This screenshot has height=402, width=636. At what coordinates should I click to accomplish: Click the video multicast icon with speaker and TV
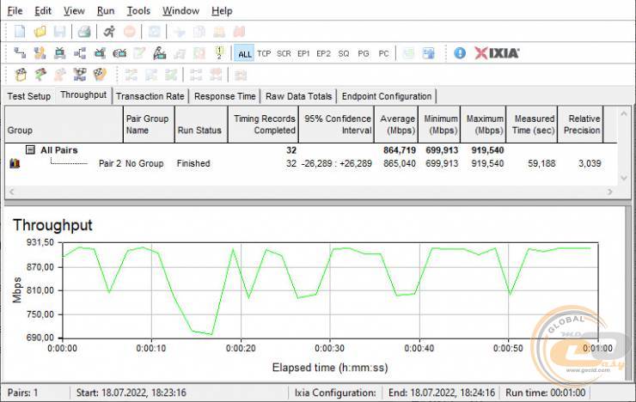pos(119,53)
